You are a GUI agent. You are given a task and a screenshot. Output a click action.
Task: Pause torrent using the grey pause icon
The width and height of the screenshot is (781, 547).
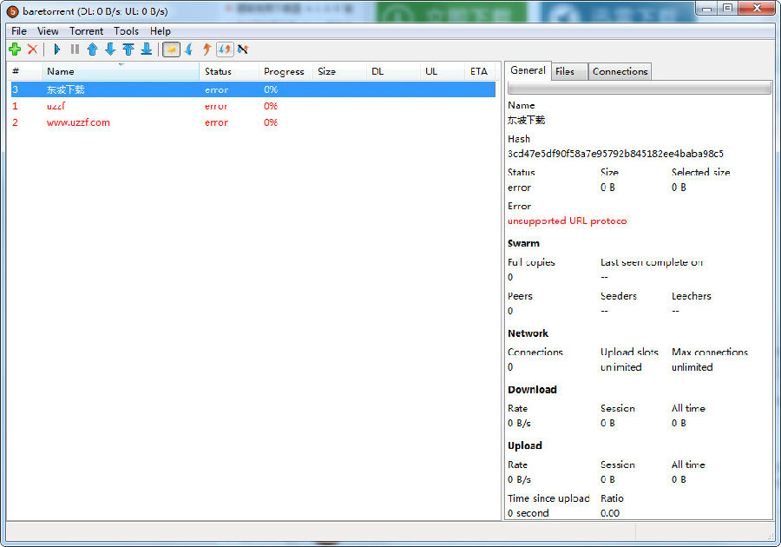click(x=75, y=49)
